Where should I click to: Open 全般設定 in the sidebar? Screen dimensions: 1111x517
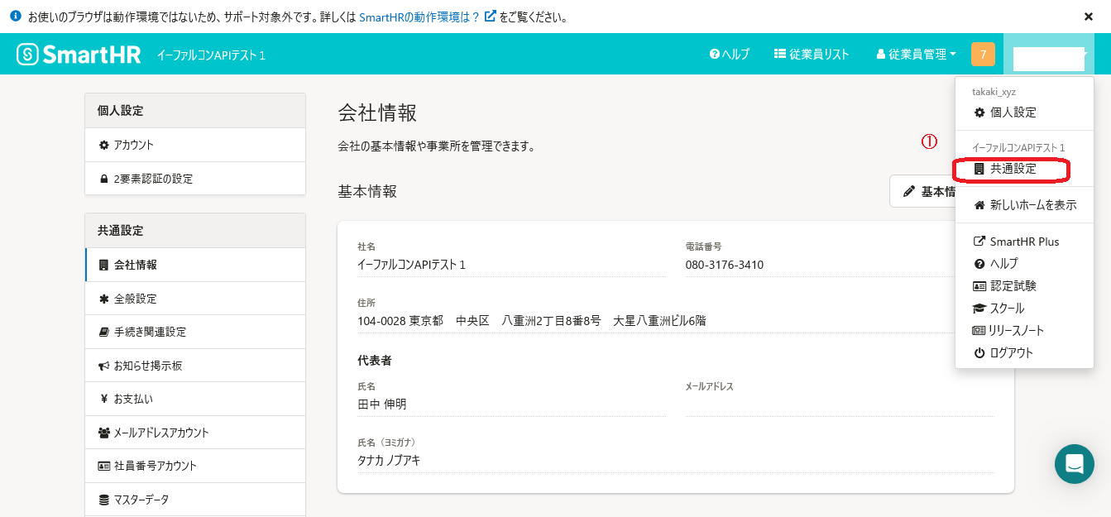coord(195,299)
